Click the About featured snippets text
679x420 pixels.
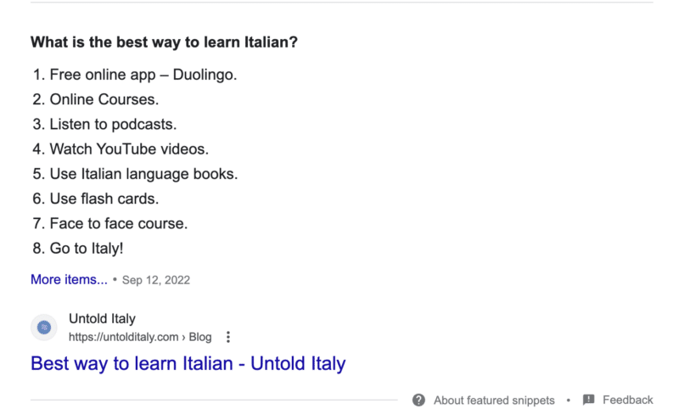(x=494, y=400)
